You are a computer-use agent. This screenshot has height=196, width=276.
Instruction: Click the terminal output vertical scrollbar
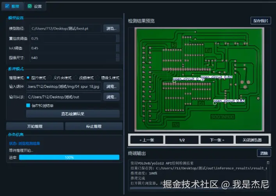tap(268, 175)
